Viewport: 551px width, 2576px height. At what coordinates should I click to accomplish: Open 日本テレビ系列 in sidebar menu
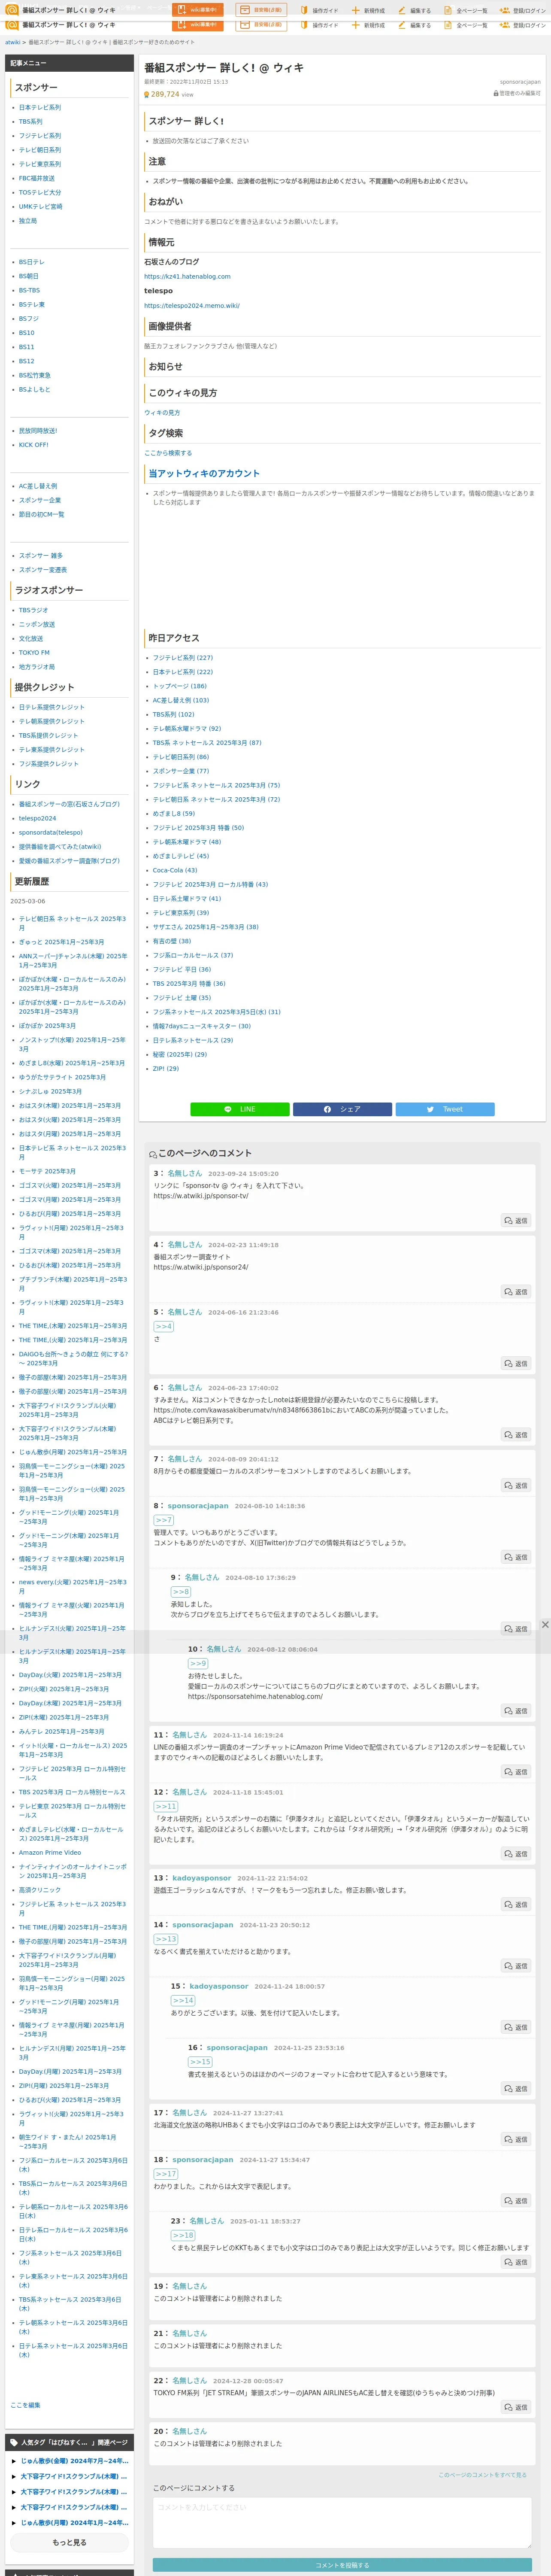(x=39, y=107)
